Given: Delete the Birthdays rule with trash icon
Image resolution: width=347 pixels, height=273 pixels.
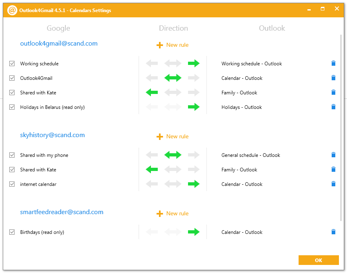Looking at the screenshot, I should pyautogui.click(x=333, y=232).
